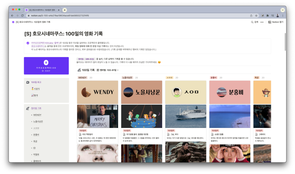
Task: Click the WENDY column group tag
Action: tap(82, 78)
